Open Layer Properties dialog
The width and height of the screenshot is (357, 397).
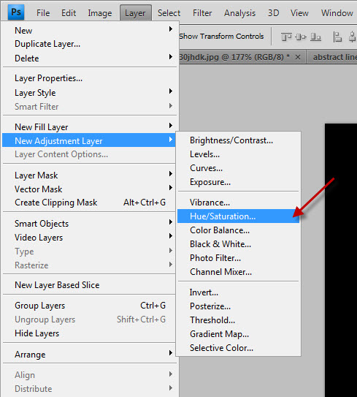pyautogui.click(x=89, y=78)
